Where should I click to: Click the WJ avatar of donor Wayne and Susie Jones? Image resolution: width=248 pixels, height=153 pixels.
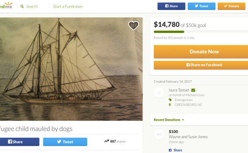[x=159, y=134]
